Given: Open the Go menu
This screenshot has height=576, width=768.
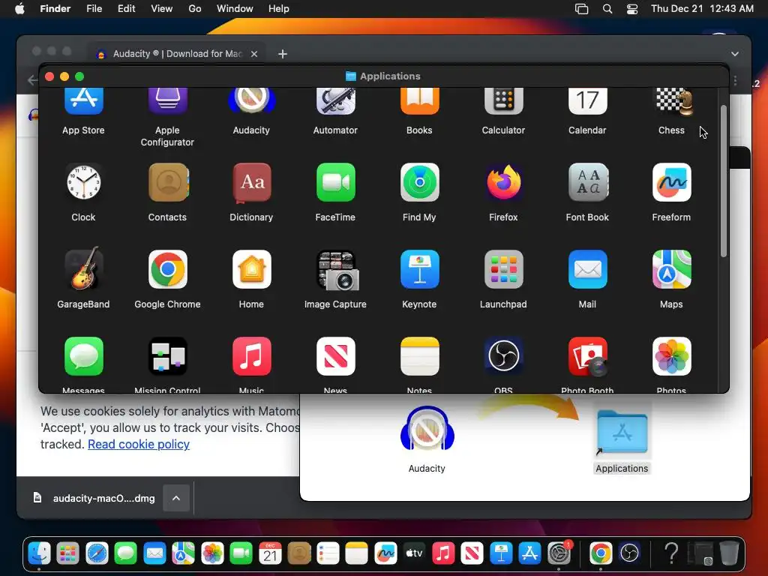Looking at the screenshot, I should [x=194, y=8].
